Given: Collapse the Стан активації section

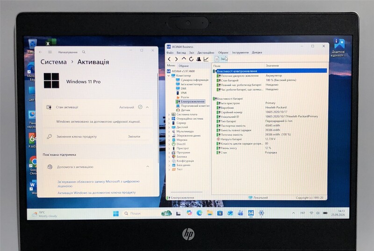Looking at the screenshot, I should tap(147, 107).
